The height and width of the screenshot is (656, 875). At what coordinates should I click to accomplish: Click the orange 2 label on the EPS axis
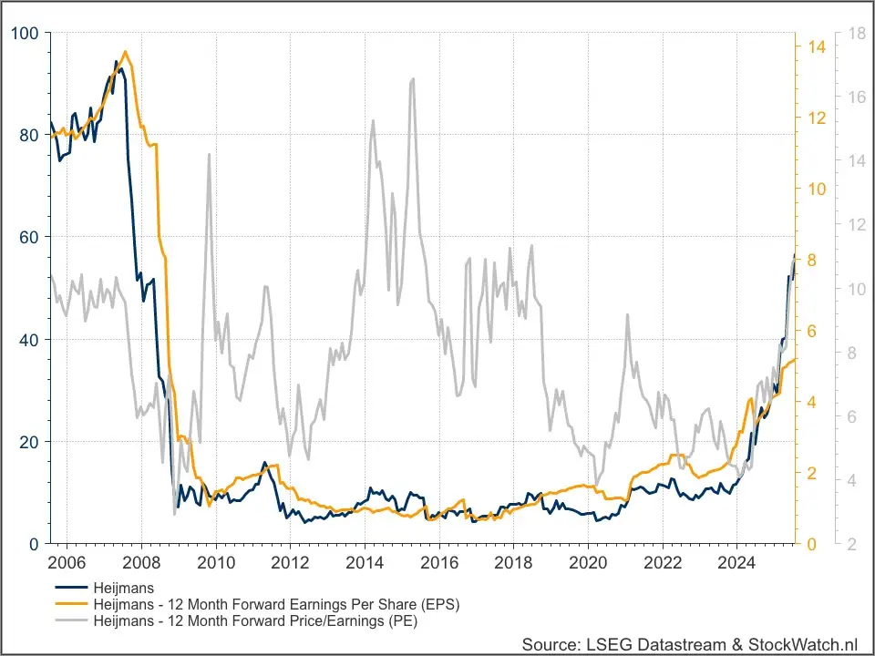[x=812, y=473]
